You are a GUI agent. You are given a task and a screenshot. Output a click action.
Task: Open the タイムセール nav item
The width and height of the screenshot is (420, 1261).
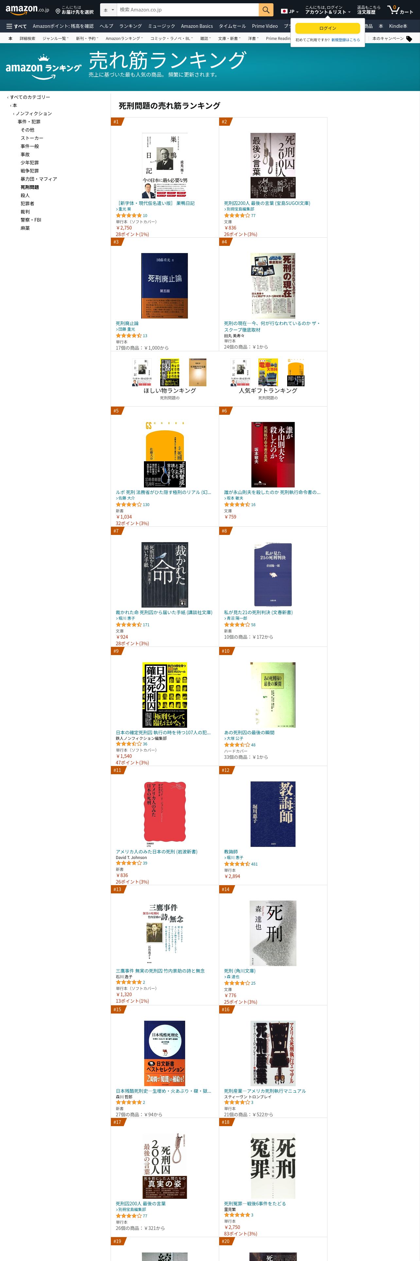pyautogui.click(x=232, y=26)
